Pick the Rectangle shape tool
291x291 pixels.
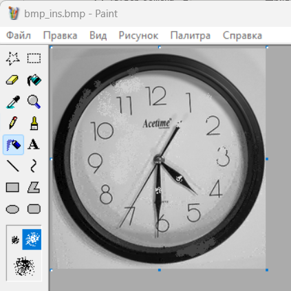tap(13, 187)
